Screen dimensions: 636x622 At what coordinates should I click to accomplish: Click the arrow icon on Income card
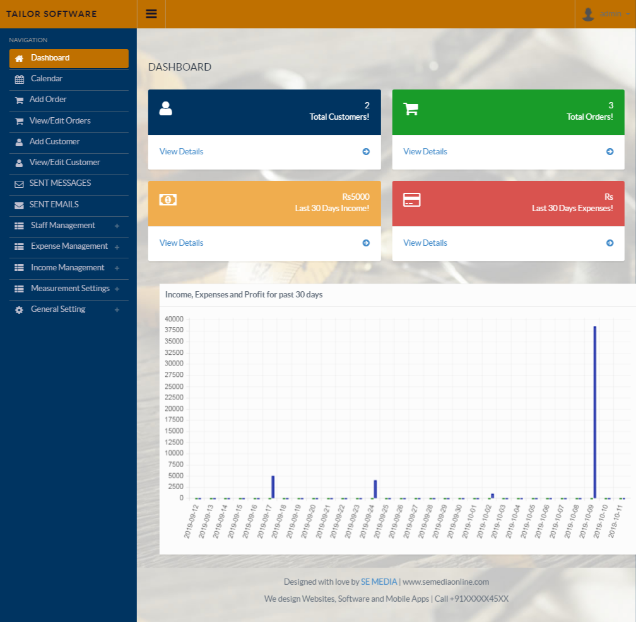pyautogui.click(x=366, y=243)
